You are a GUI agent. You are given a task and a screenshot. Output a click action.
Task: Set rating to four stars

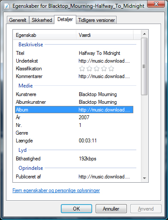[x=104, y=69]
